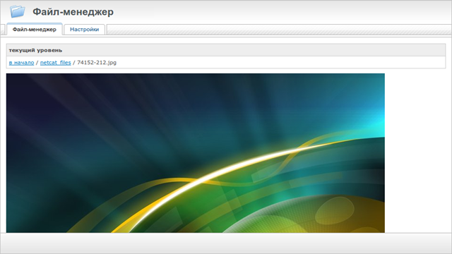Click the blank white area right of the image
Image resolution: width=452 pixels, height=254 pixels.
(x=418, y=153)
